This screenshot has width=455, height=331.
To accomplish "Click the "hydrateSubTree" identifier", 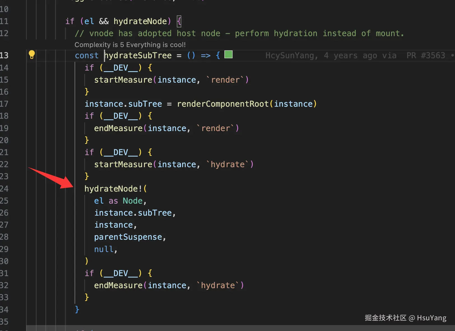I will (x=138, y=55).
